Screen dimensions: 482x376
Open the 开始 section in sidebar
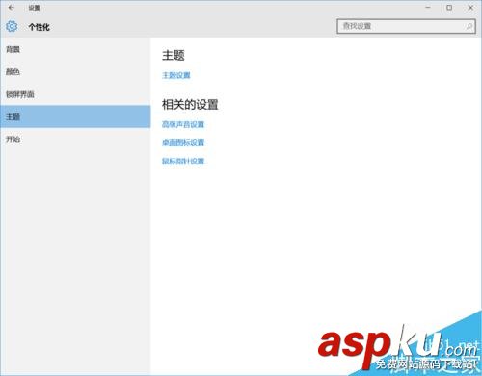point(75,139)
